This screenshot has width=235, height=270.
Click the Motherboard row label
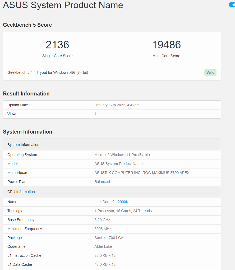coord(18,173)
